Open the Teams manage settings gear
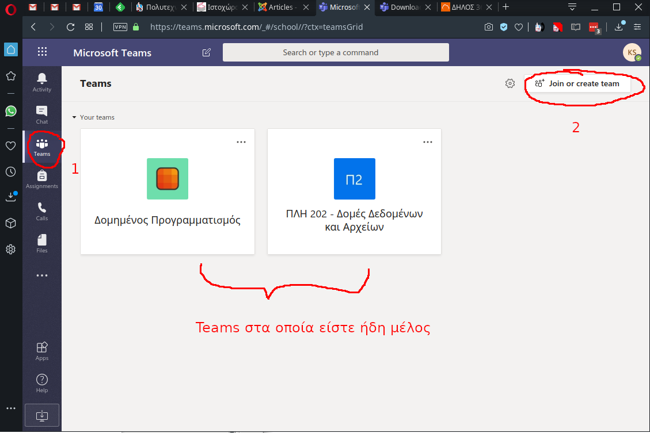 coord(510,83)
